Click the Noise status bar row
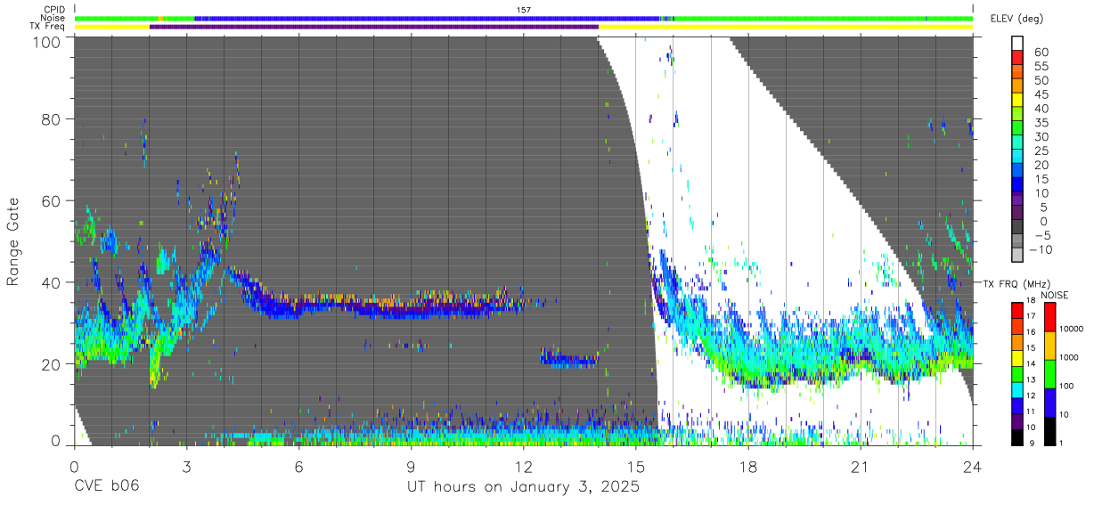 (x=524, y=18)
